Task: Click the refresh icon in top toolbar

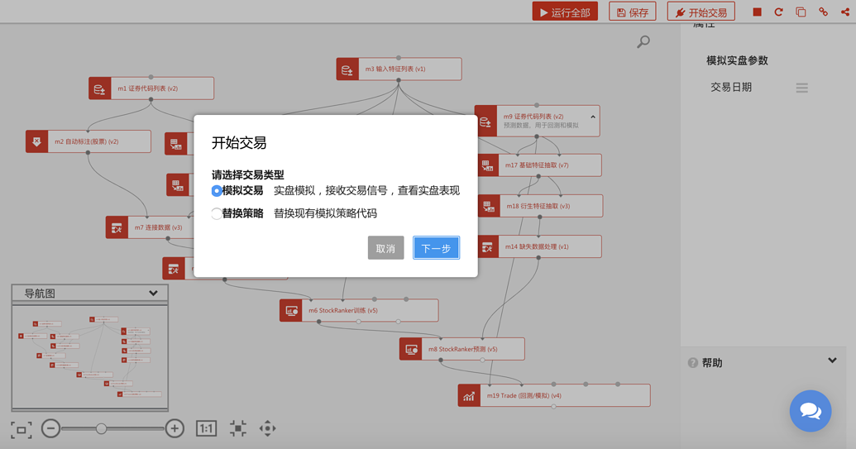Action: point(778,12)
